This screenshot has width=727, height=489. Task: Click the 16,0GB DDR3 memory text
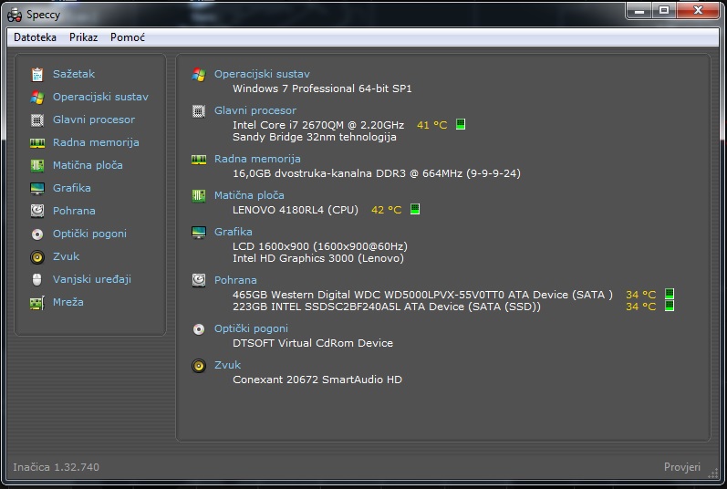(377, 173)
